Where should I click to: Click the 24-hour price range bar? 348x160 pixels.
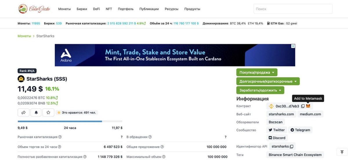click(70, 121)
